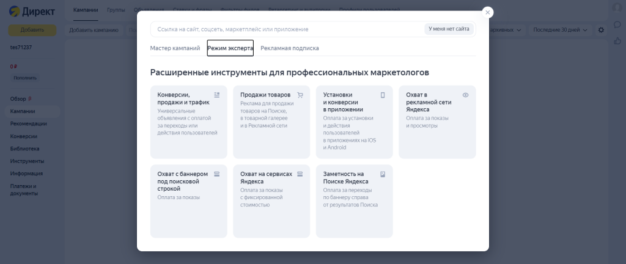Choose the Установки и конверсии в приложении card

point(354,122)
